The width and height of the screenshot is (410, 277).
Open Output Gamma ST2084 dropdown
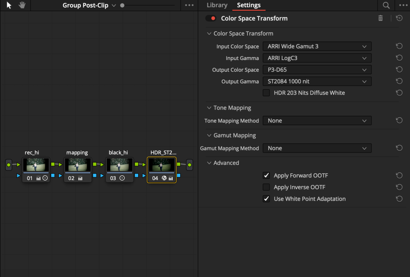click(x=317, y=81)
